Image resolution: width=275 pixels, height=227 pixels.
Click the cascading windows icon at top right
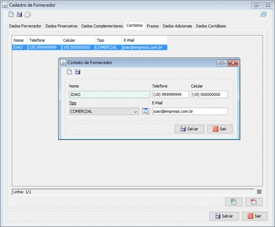click(263, 14)
